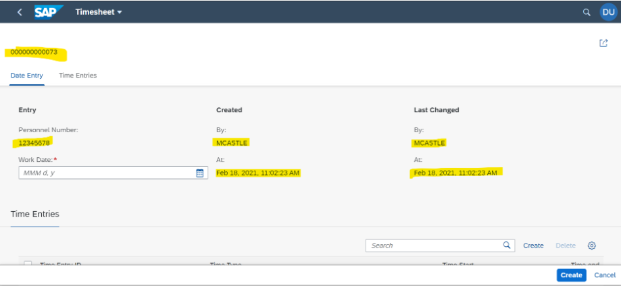Go back with the header back arrow
Screen dimensions: 621x286
(x=20, y=12)
